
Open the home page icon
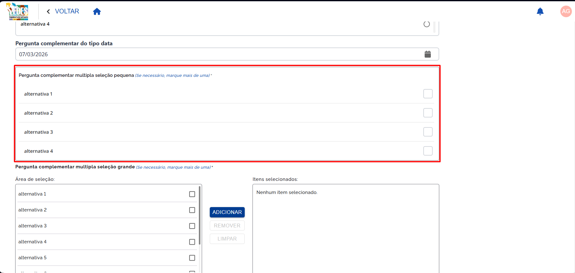97,12
